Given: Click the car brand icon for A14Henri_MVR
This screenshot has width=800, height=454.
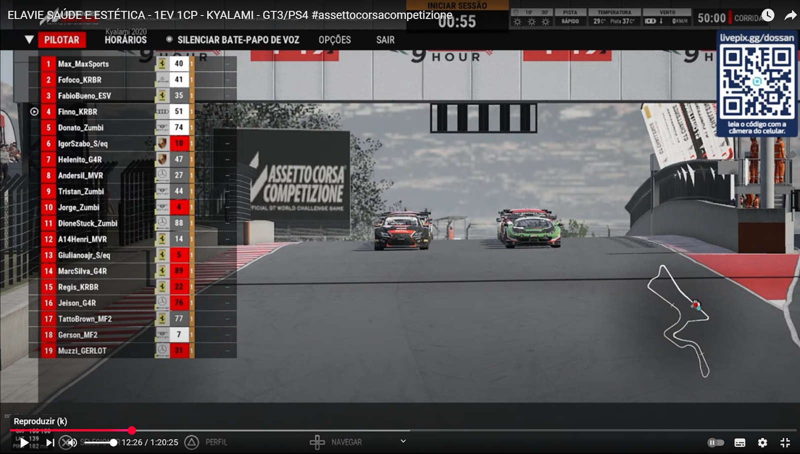Looking at the screenshot, I should (162, 239).
